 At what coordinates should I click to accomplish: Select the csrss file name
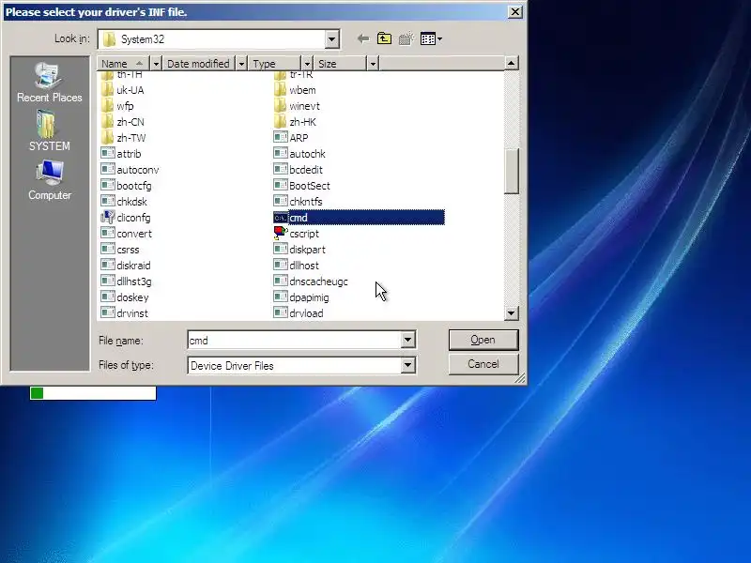128,250
